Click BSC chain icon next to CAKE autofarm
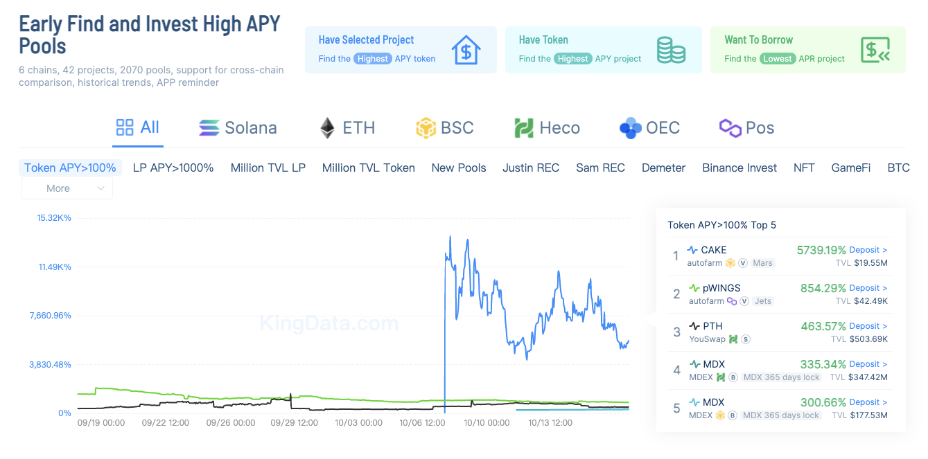The width and height of the screenshot is (928, 459). [730, 263]
